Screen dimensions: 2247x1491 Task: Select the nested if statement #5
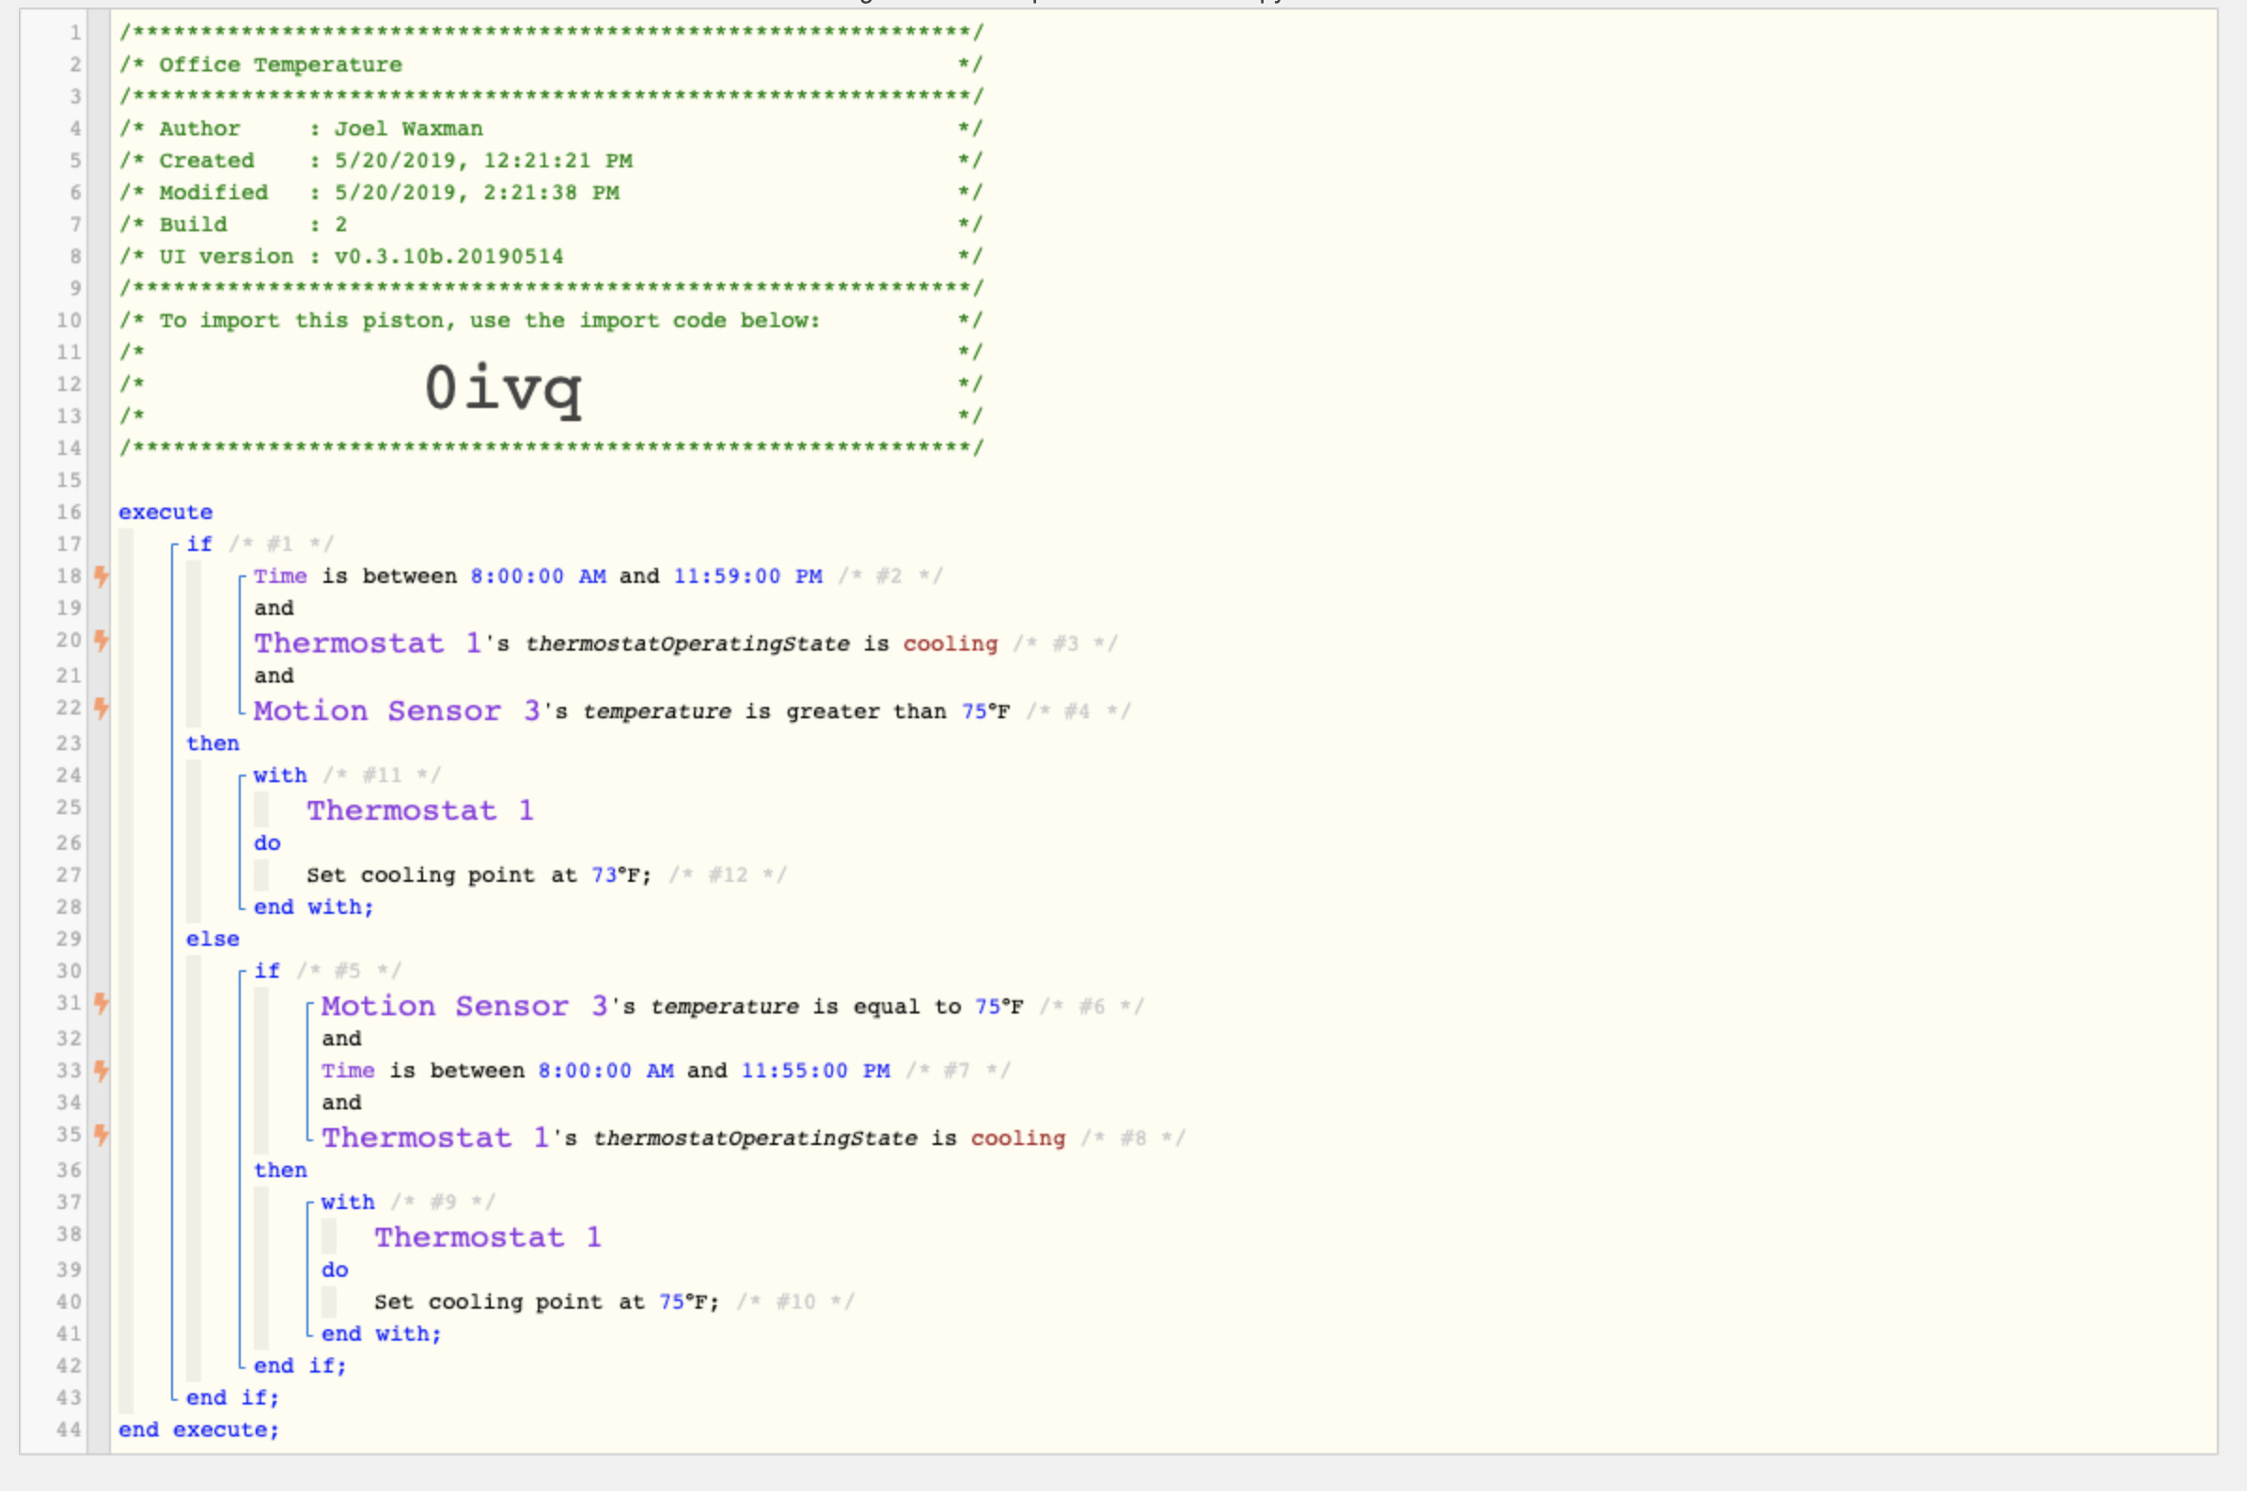pyautogui.click(x=266, y=971)
